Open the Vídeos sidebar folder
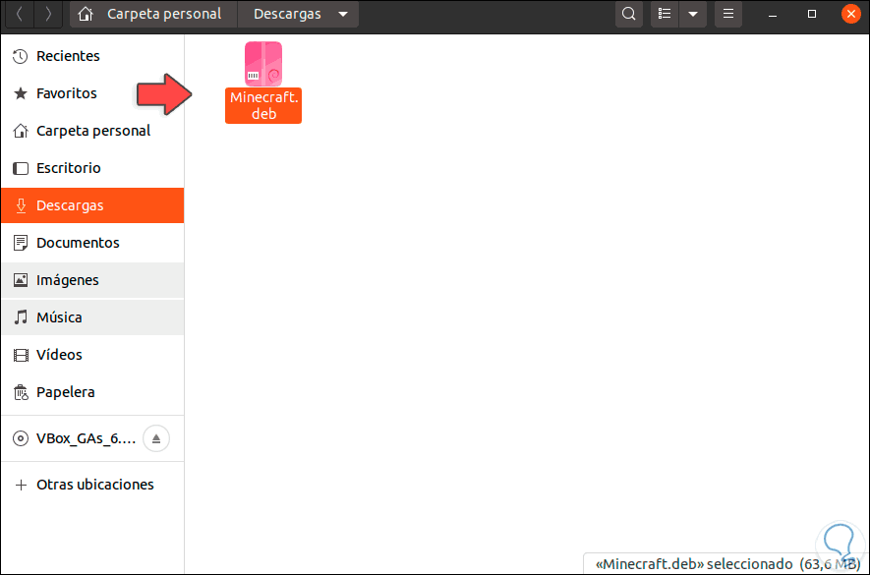The width and height of the screenshot is (870, 575). [x=59, y=354]
